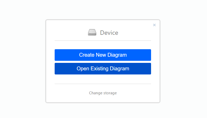Hit the storage device disk icon
Screen dimensions: 207x118
tap(92, 32)
